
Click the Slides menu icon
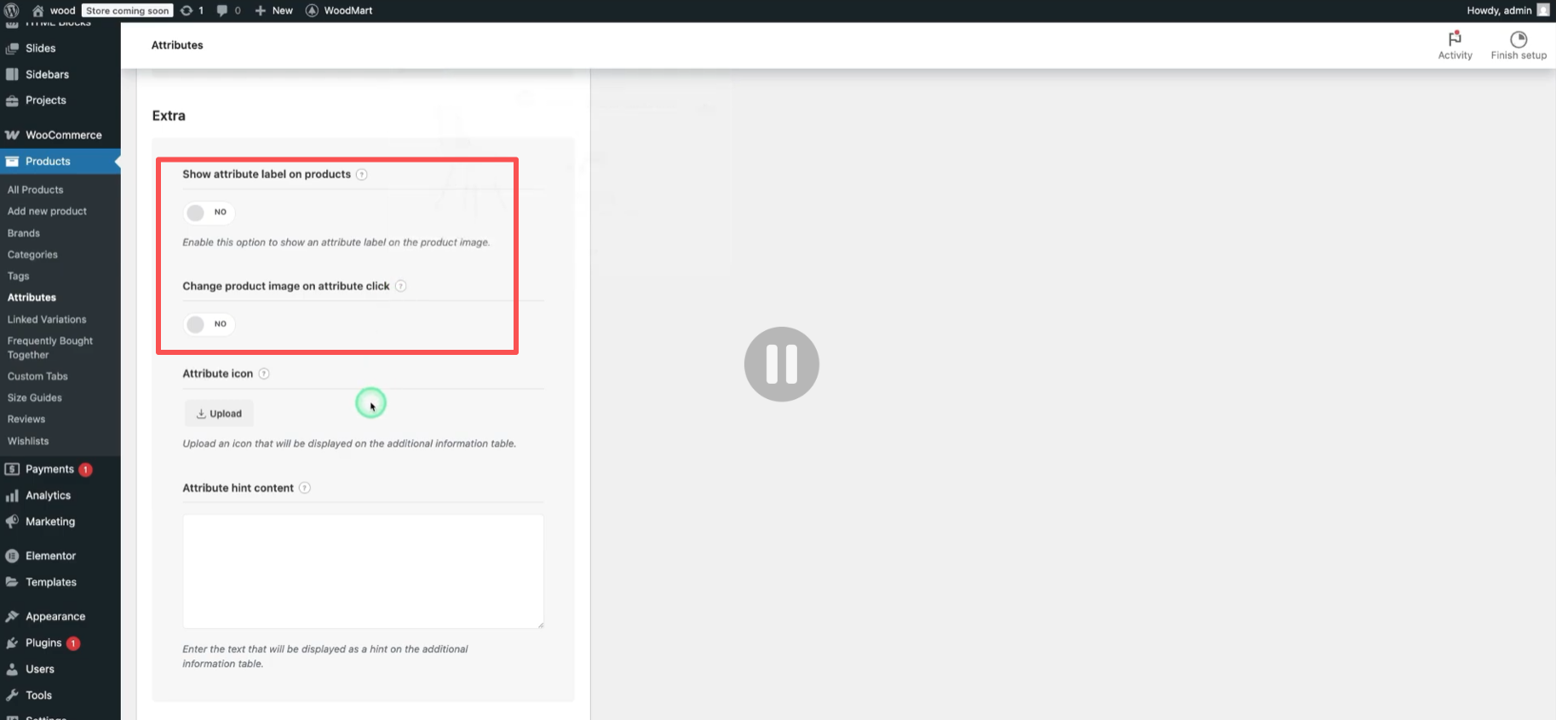(x=12, y=49)
